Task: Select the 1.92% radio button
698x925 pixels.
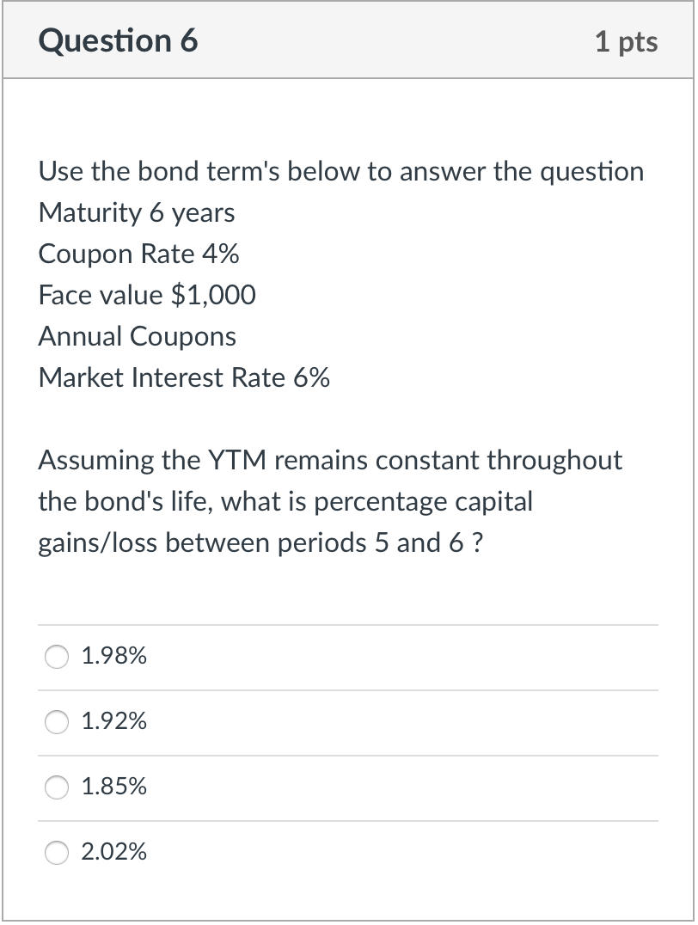Action: pos(56,722)
